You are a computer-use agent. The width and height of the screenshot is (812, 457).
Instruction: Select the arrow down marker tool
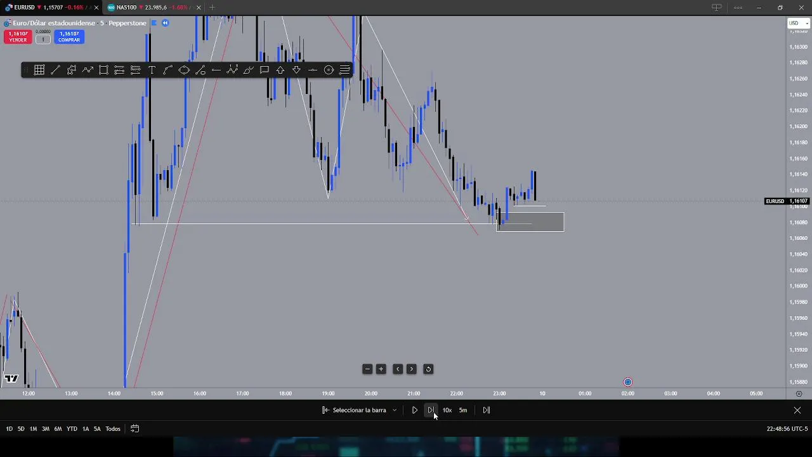click(296, 70)
